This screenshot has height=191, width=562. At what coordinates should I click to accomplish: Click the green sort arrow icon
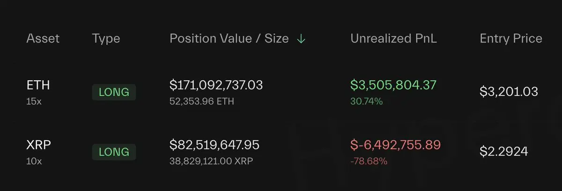[301, 39]
